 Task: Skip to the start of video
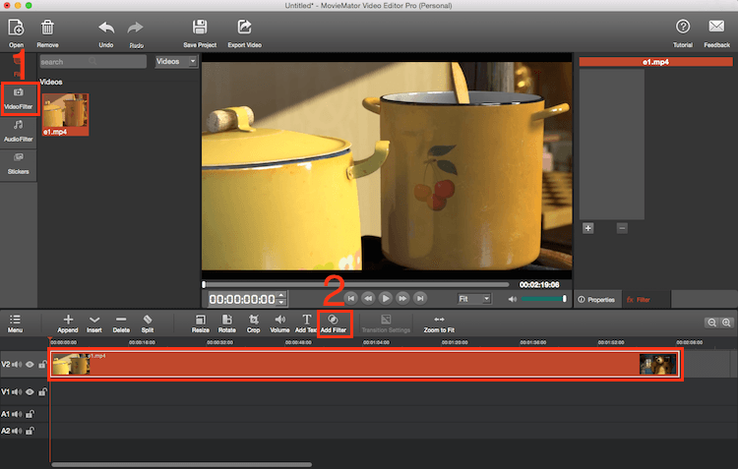tap(350, 298)
